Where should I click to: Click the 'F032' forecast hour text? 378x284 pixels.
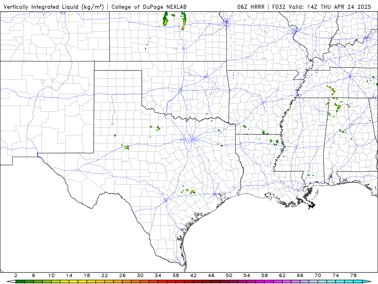[279, 7]
